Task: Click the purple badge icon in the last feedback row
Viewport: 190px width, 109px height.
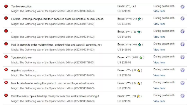Action: [x=182, y=96]
